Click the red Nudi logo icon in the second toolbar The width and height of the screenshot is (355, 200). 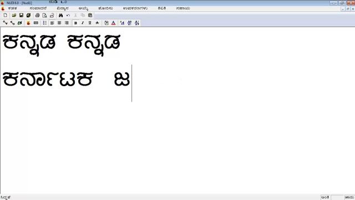(x=28, y=23)
